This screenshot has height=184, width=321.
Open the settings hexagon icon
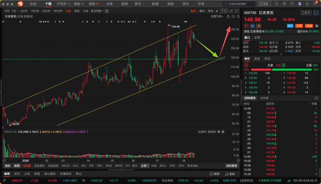point(284,4)
